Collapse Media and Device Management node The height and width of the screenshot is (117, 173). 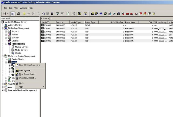tap(3, 56)
